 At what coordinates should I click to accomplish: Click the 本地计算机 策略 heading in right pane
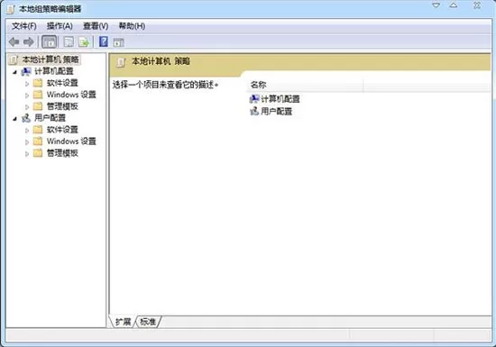tap(161, 61)
